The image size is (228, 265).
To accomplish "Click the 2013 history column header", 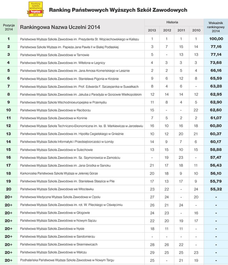I will point(152,30).
